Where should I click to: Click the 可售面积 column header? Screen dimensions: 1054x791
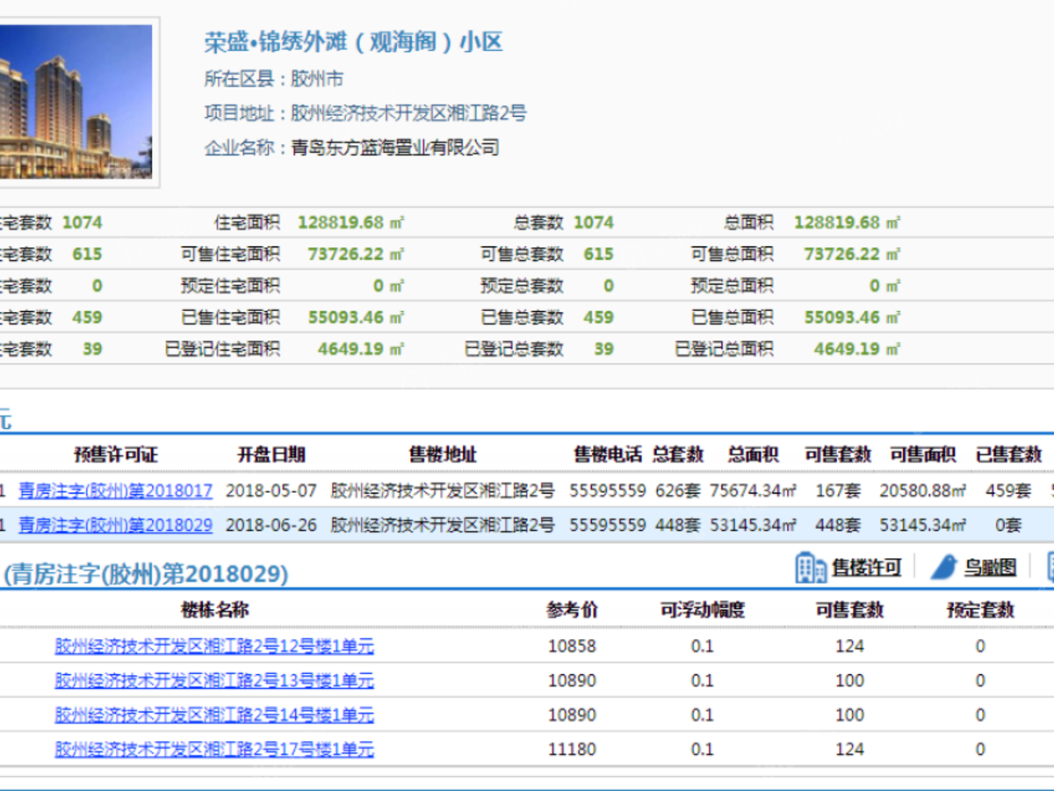tap(922, 454)
